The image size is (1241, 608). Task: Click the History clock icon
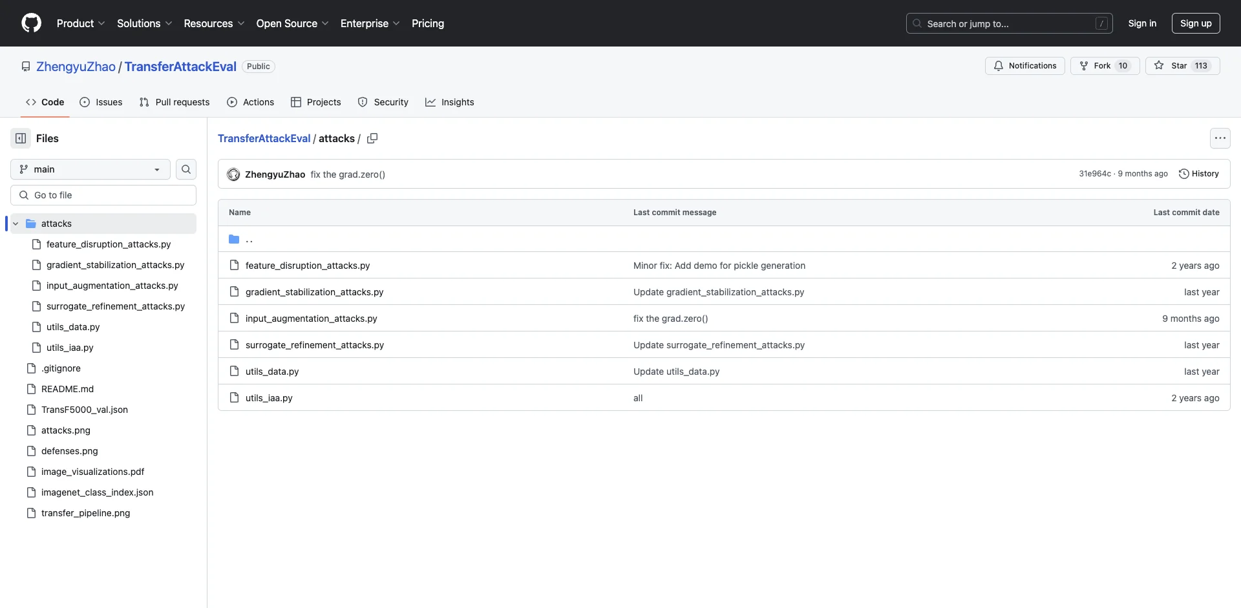click(1183, 174)
